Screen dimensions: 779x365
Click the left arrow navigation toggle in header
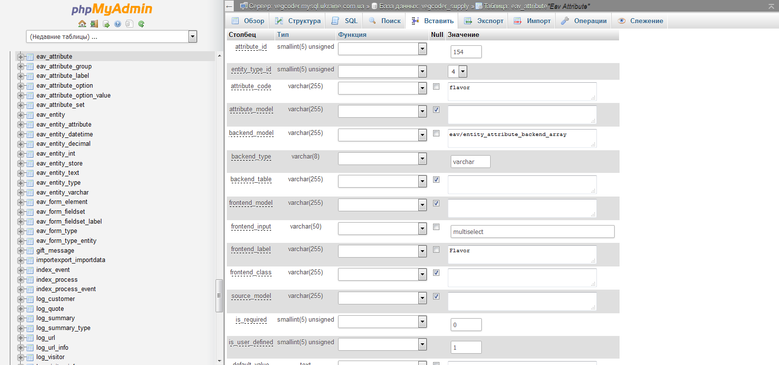click(229, 6)
